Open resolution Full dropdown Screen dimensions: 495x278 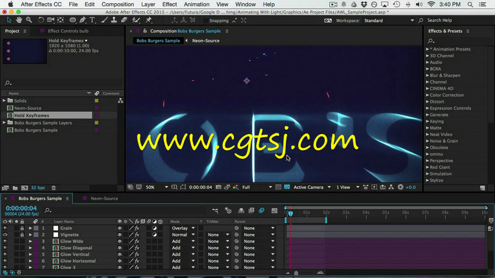[x=257, y=187]
